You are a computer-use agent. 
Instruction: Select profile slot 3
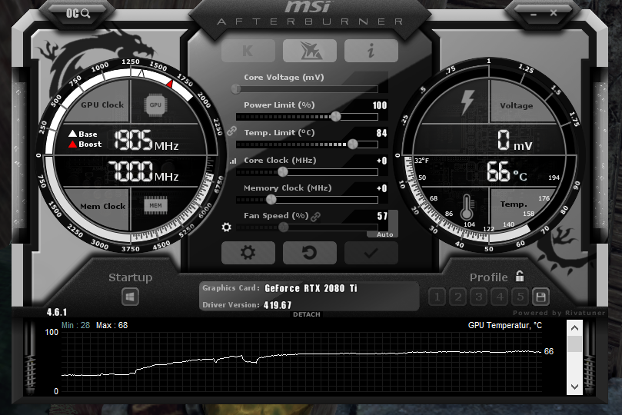pyautogui.click(x=479, y=297)
